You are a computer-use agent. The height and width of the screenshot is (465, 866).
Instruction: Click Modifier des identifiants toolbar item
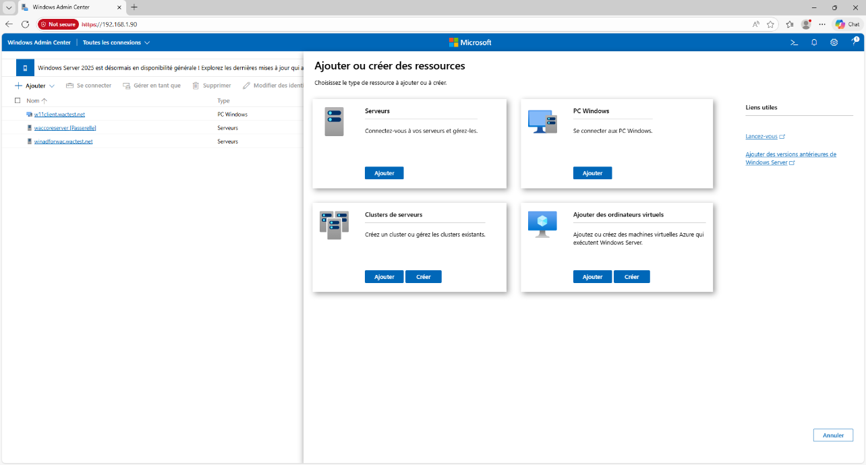pos(273,86)
